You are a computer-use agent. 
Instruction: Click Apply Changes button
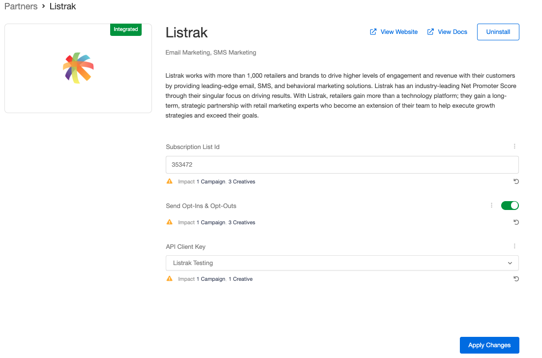point(489,345)
